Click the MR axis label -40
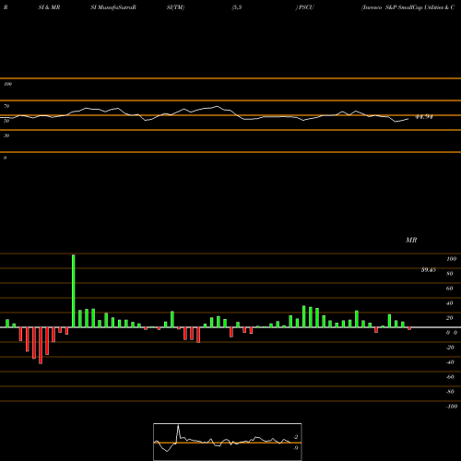461x461 pixels. click(x=450, y=362)
